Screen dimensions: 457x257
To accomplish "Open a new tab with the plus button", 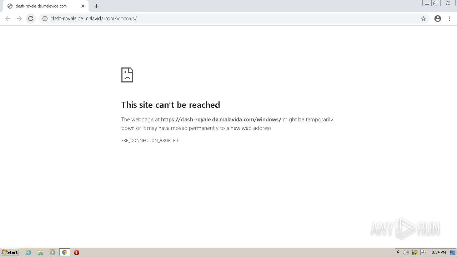I will pos(96,6).
